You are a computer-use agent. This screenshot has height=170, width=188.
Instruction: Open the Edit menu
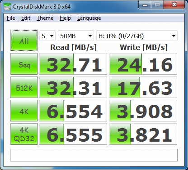[26, 18]
